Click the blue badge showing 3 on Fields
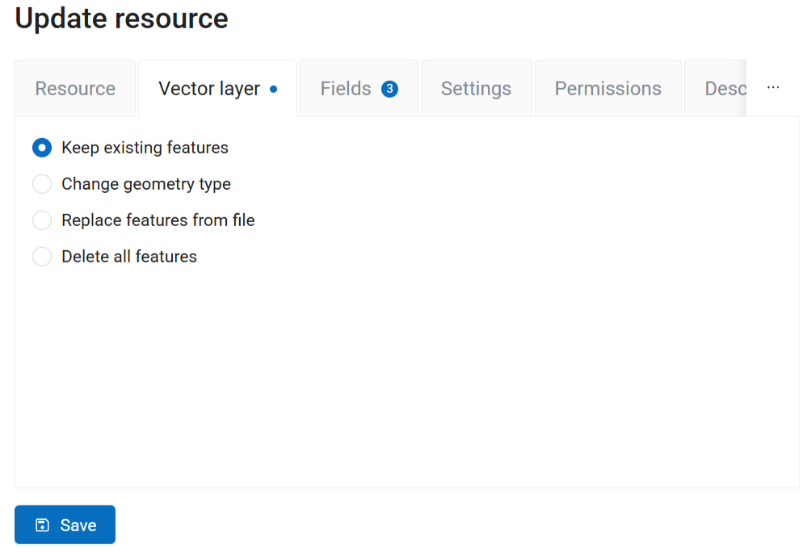 389,89
